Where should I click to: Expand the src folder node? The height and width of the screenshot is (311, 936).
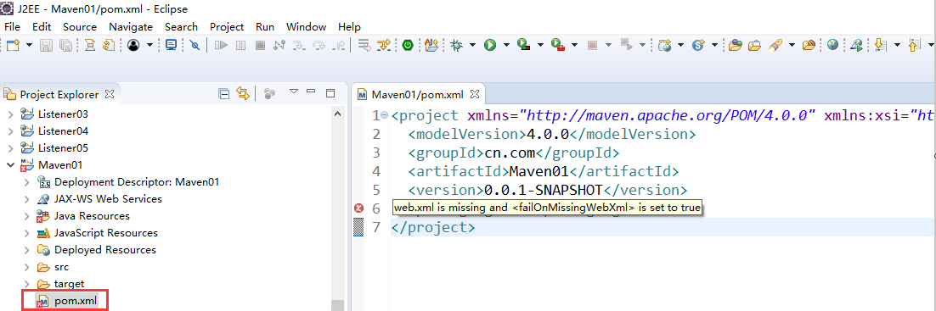[x=26, y=267]
